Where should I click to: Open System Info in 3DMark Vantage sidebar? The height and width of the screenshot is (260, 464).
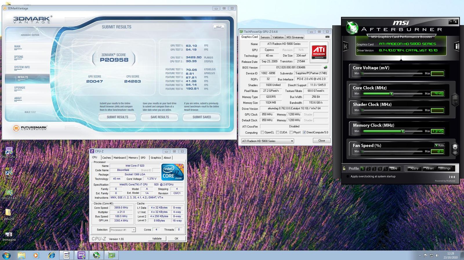click(x=22, y=67)
